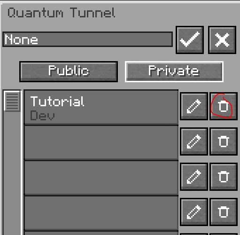Select the empty second list slot
Image resolution: width=240 pixels, height=235 pixels.
click(101, 143)
